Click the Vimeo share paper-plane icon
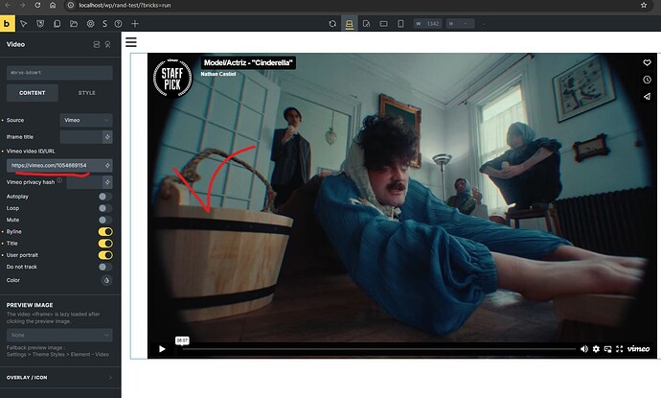This screenshot has width=661, height=398. point(647,96)
